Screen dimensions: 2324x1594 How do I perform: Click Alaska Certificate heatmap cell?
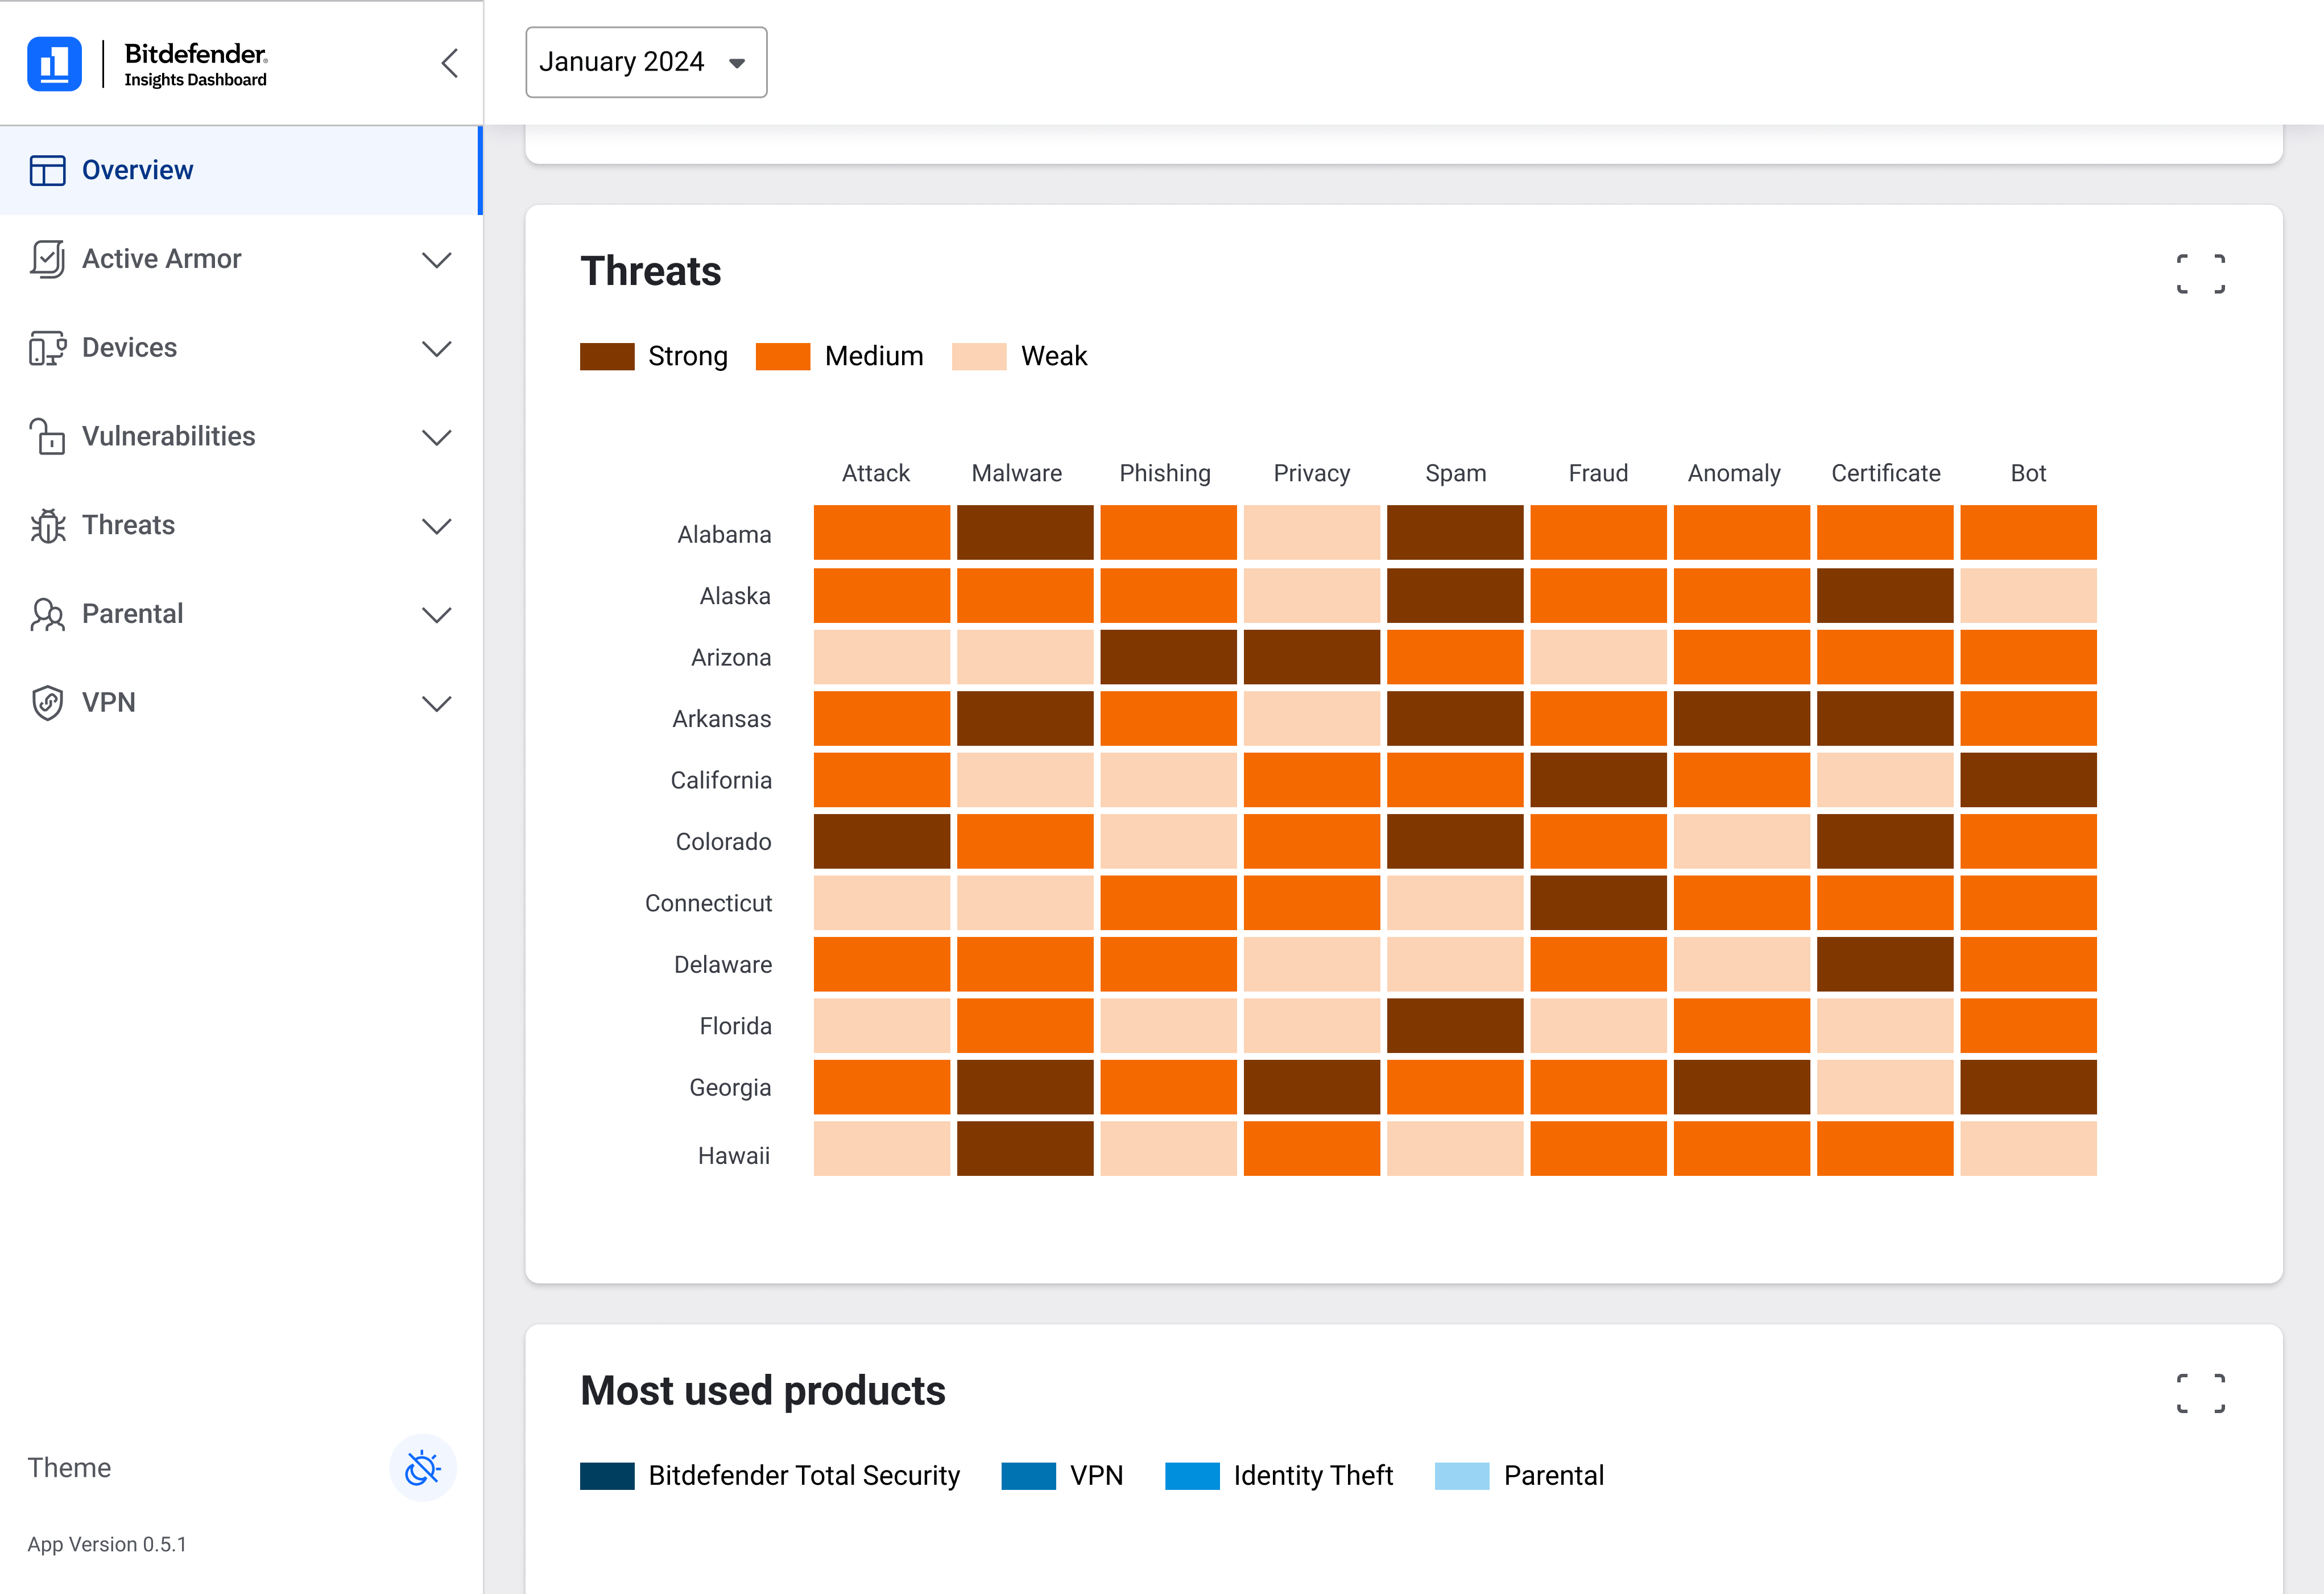coord(1885,595)
